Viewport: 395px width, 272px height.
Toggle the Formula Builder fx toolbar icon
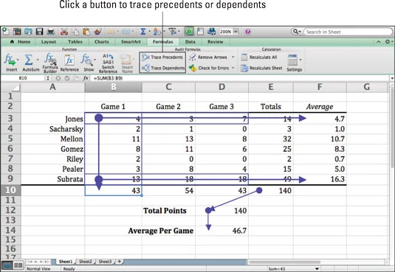189,32
